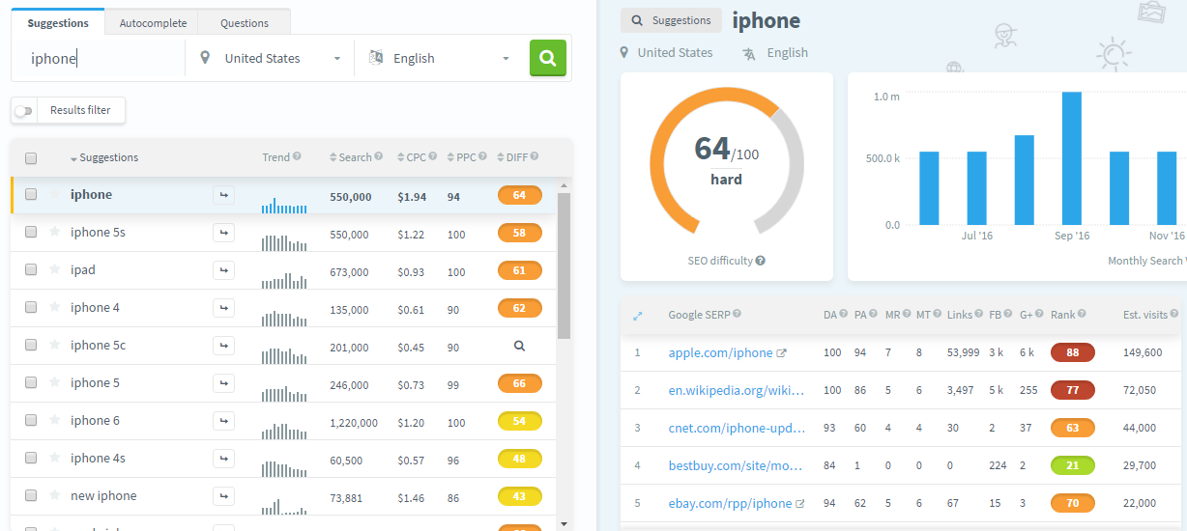Sort by the CPC column

(412, 157)
